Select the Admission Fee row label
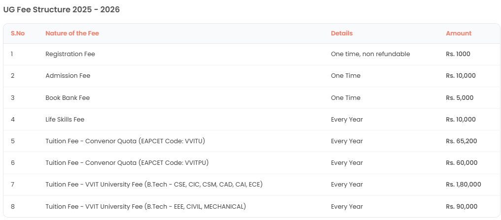501x220 pixels. 68,76
